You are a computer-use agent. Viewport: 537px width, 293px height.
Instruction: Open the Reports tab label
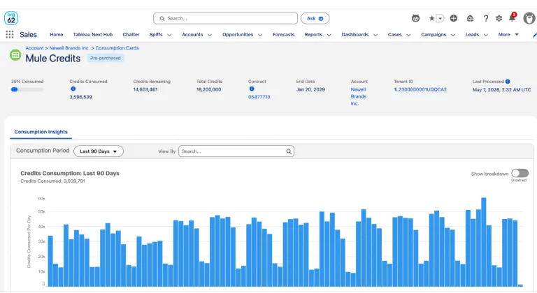tap(313, 34)
